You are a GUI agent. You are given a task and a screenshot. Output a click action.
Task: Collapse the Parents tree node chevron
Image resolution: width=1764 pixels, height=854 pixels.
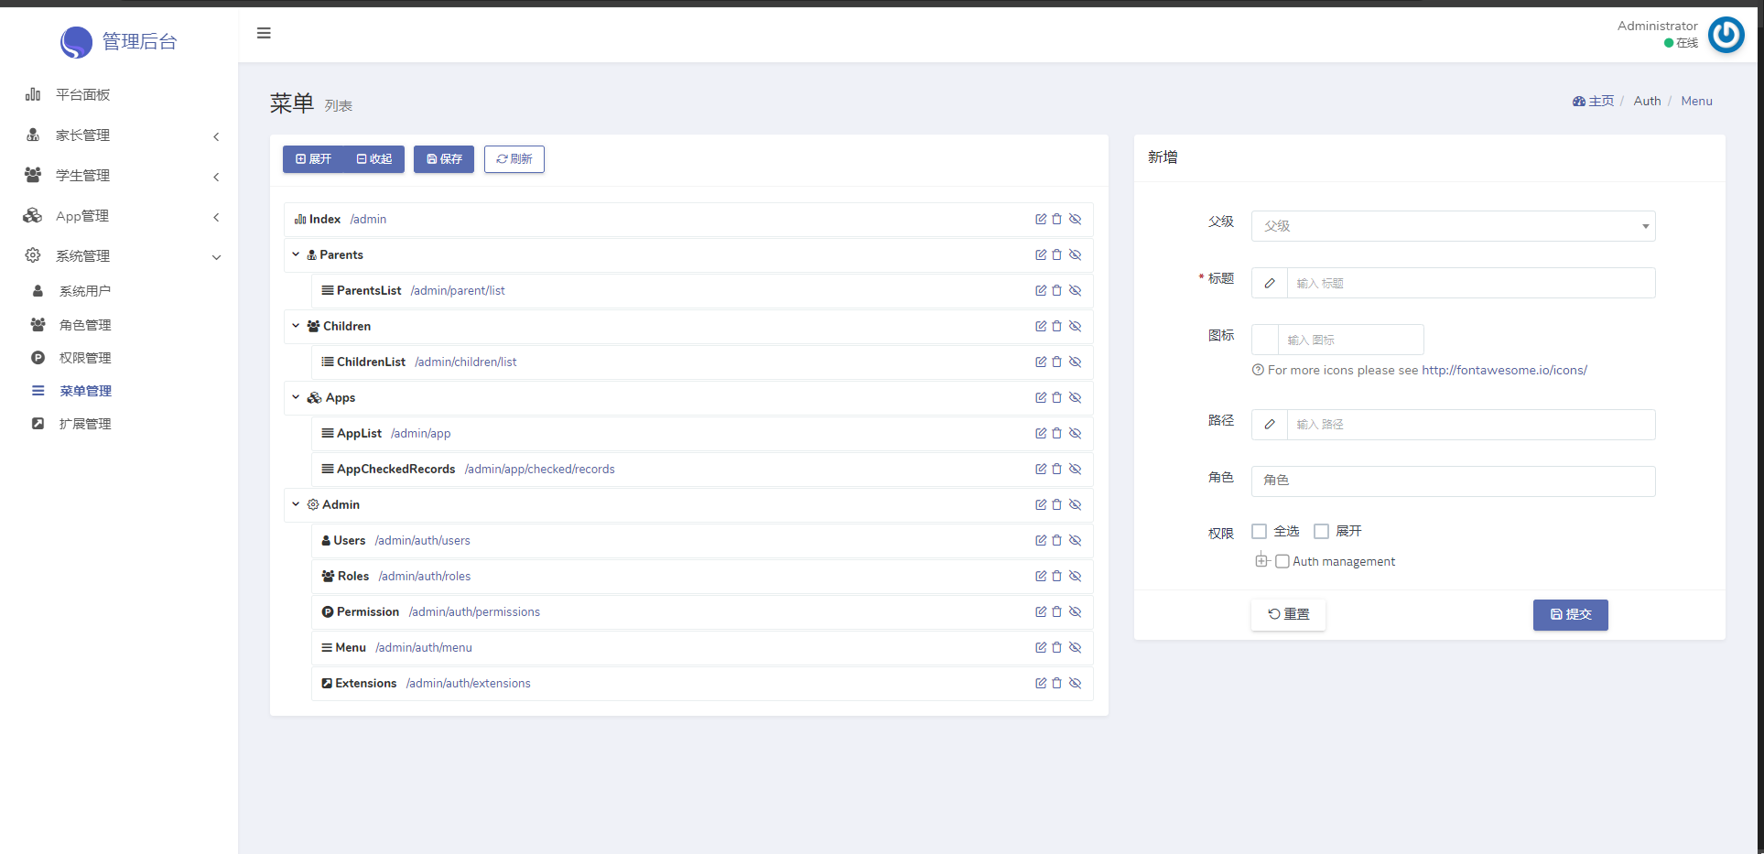pos(296,254)
